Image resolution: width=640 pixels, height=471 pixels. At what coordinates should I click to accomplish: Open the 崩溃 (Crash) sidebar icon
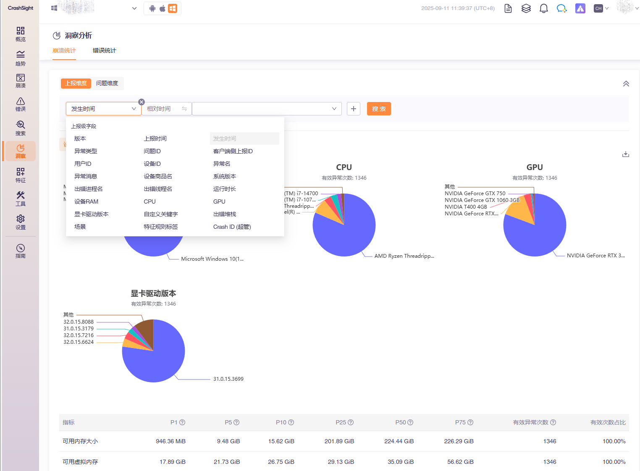[20, 81]
